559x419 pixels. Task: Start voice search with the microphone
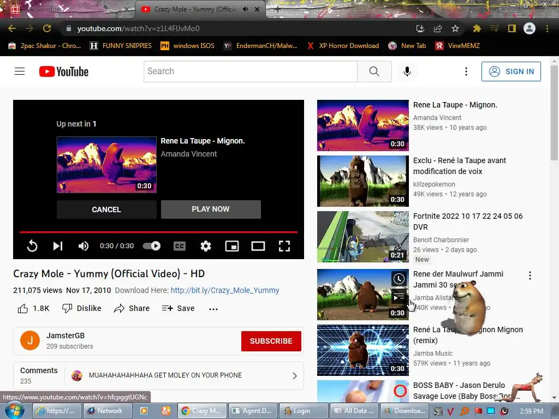[x=407, y=71]
